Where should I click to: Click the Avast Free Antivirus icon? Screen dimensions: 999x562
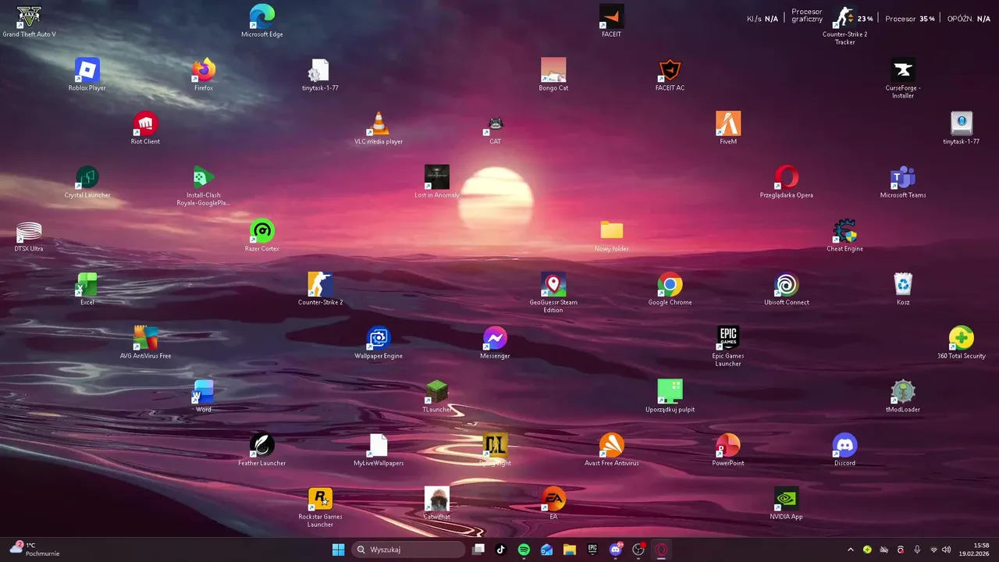click(612, 450)
